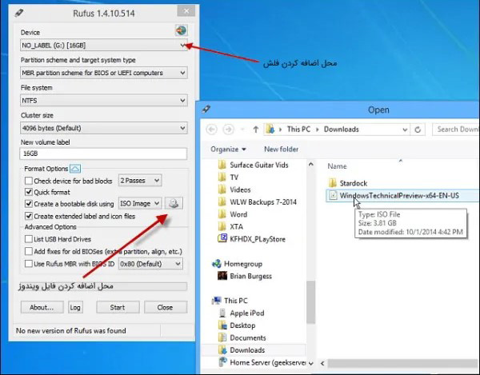
Task: Click New folder in Open dialog
Action: tap(281, 150)
